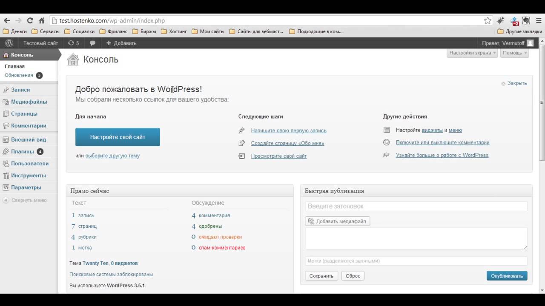Open Включите или выключите комментарии link

442,142
